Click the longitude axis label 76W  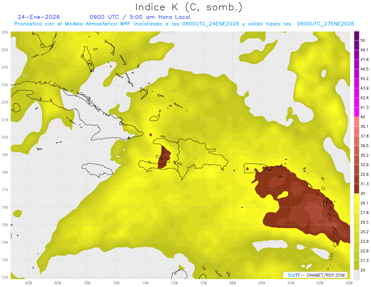[116, 283]
